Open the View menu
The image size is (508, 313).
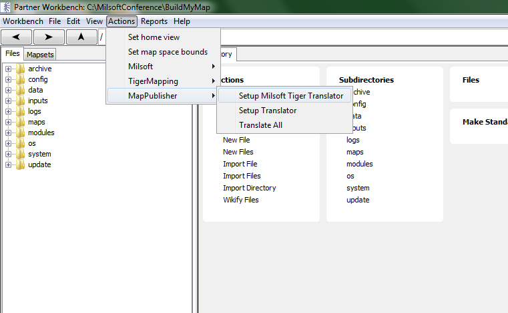pyautogui.click(x=94, y=21)
